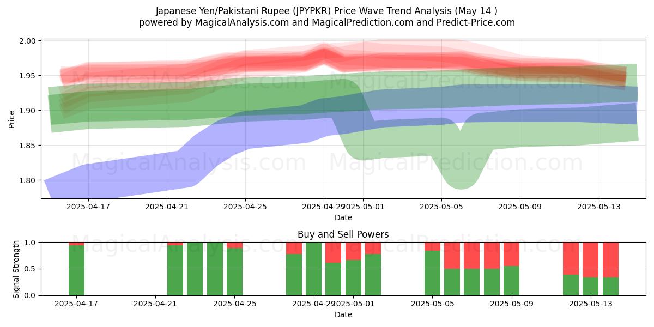Image resolution: width=654 pixels, height=327 pixels.
Task: Select the 1.85 price tick label
Action: (x=28, y=146)
